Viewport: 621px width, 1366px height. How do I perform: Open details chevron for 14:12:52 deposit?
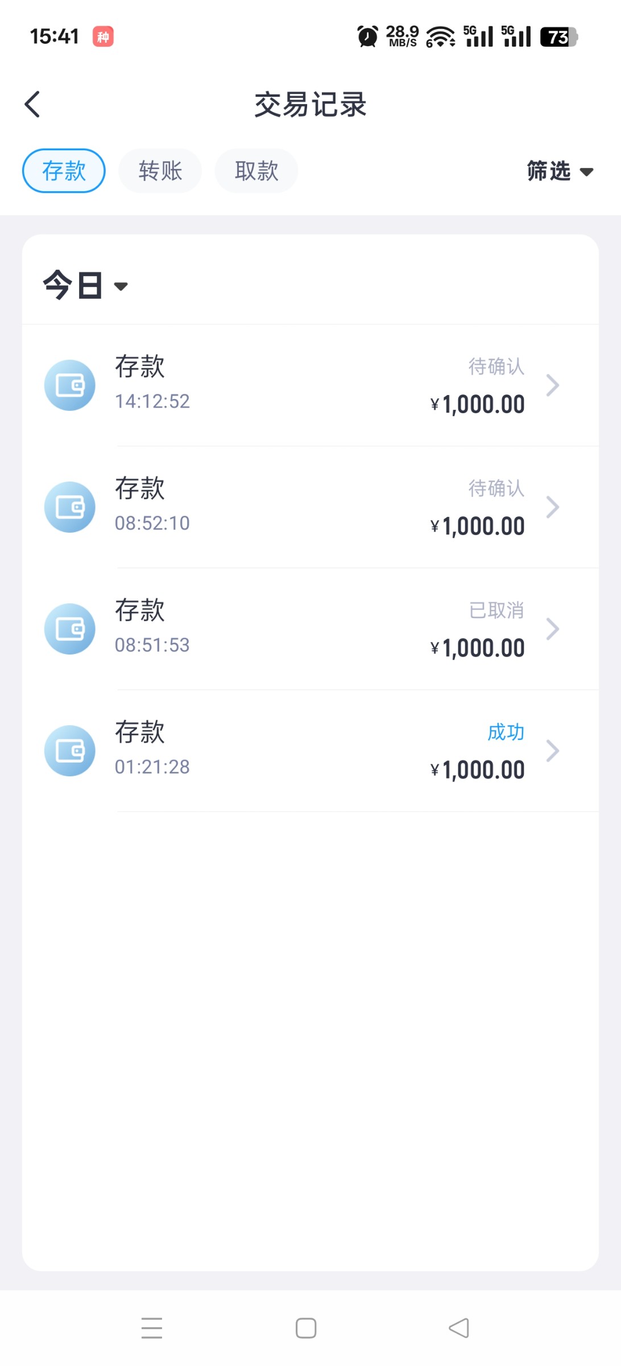pos(552,385)
